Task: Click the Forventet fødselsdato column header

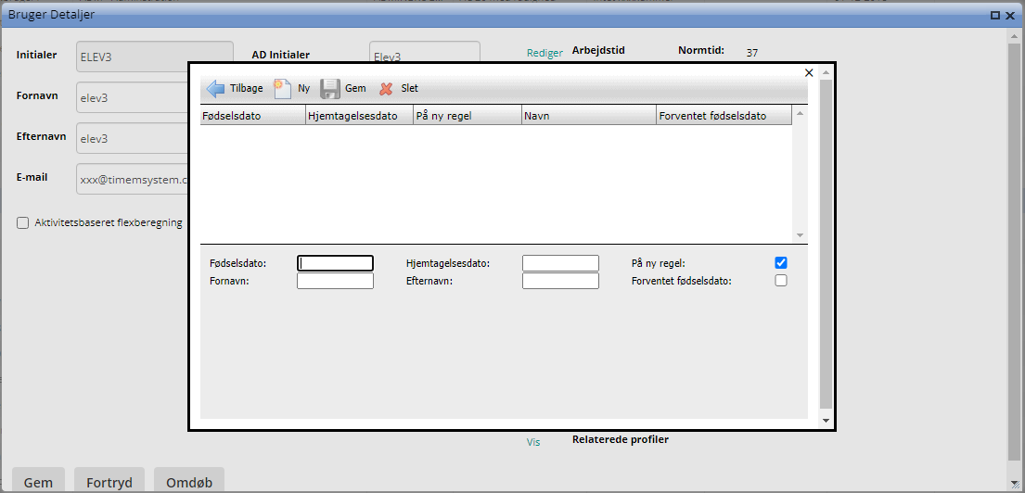Action: point(724,116)
